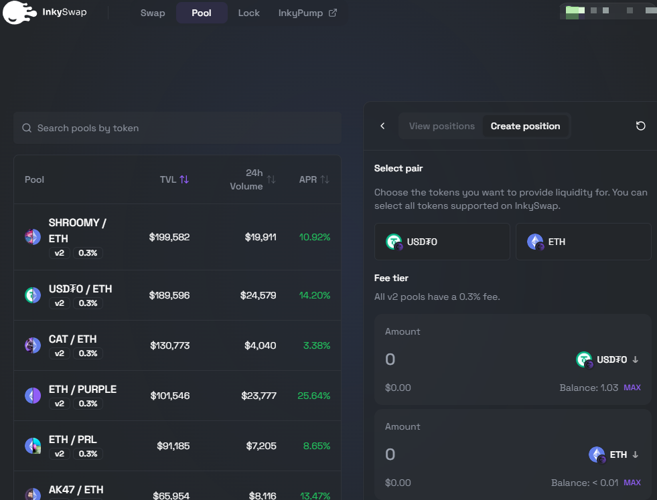Click the InkyPump external-link arrow icon
Viewport: 657px width, 500px height.
coord(333,13)
